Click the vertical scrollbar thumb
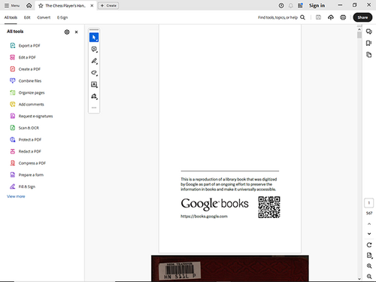The width and height of the screenshot is (376, 282). 359,35
